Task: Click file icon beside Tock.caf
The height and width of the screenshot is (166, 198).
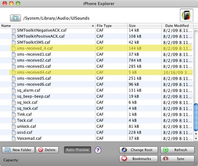Action: tap(14, 120)
